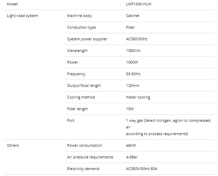Click the AC380/50Hz power supplier value
The width and height of the screenshot is (218, 176).
click(x=136, y=39)
